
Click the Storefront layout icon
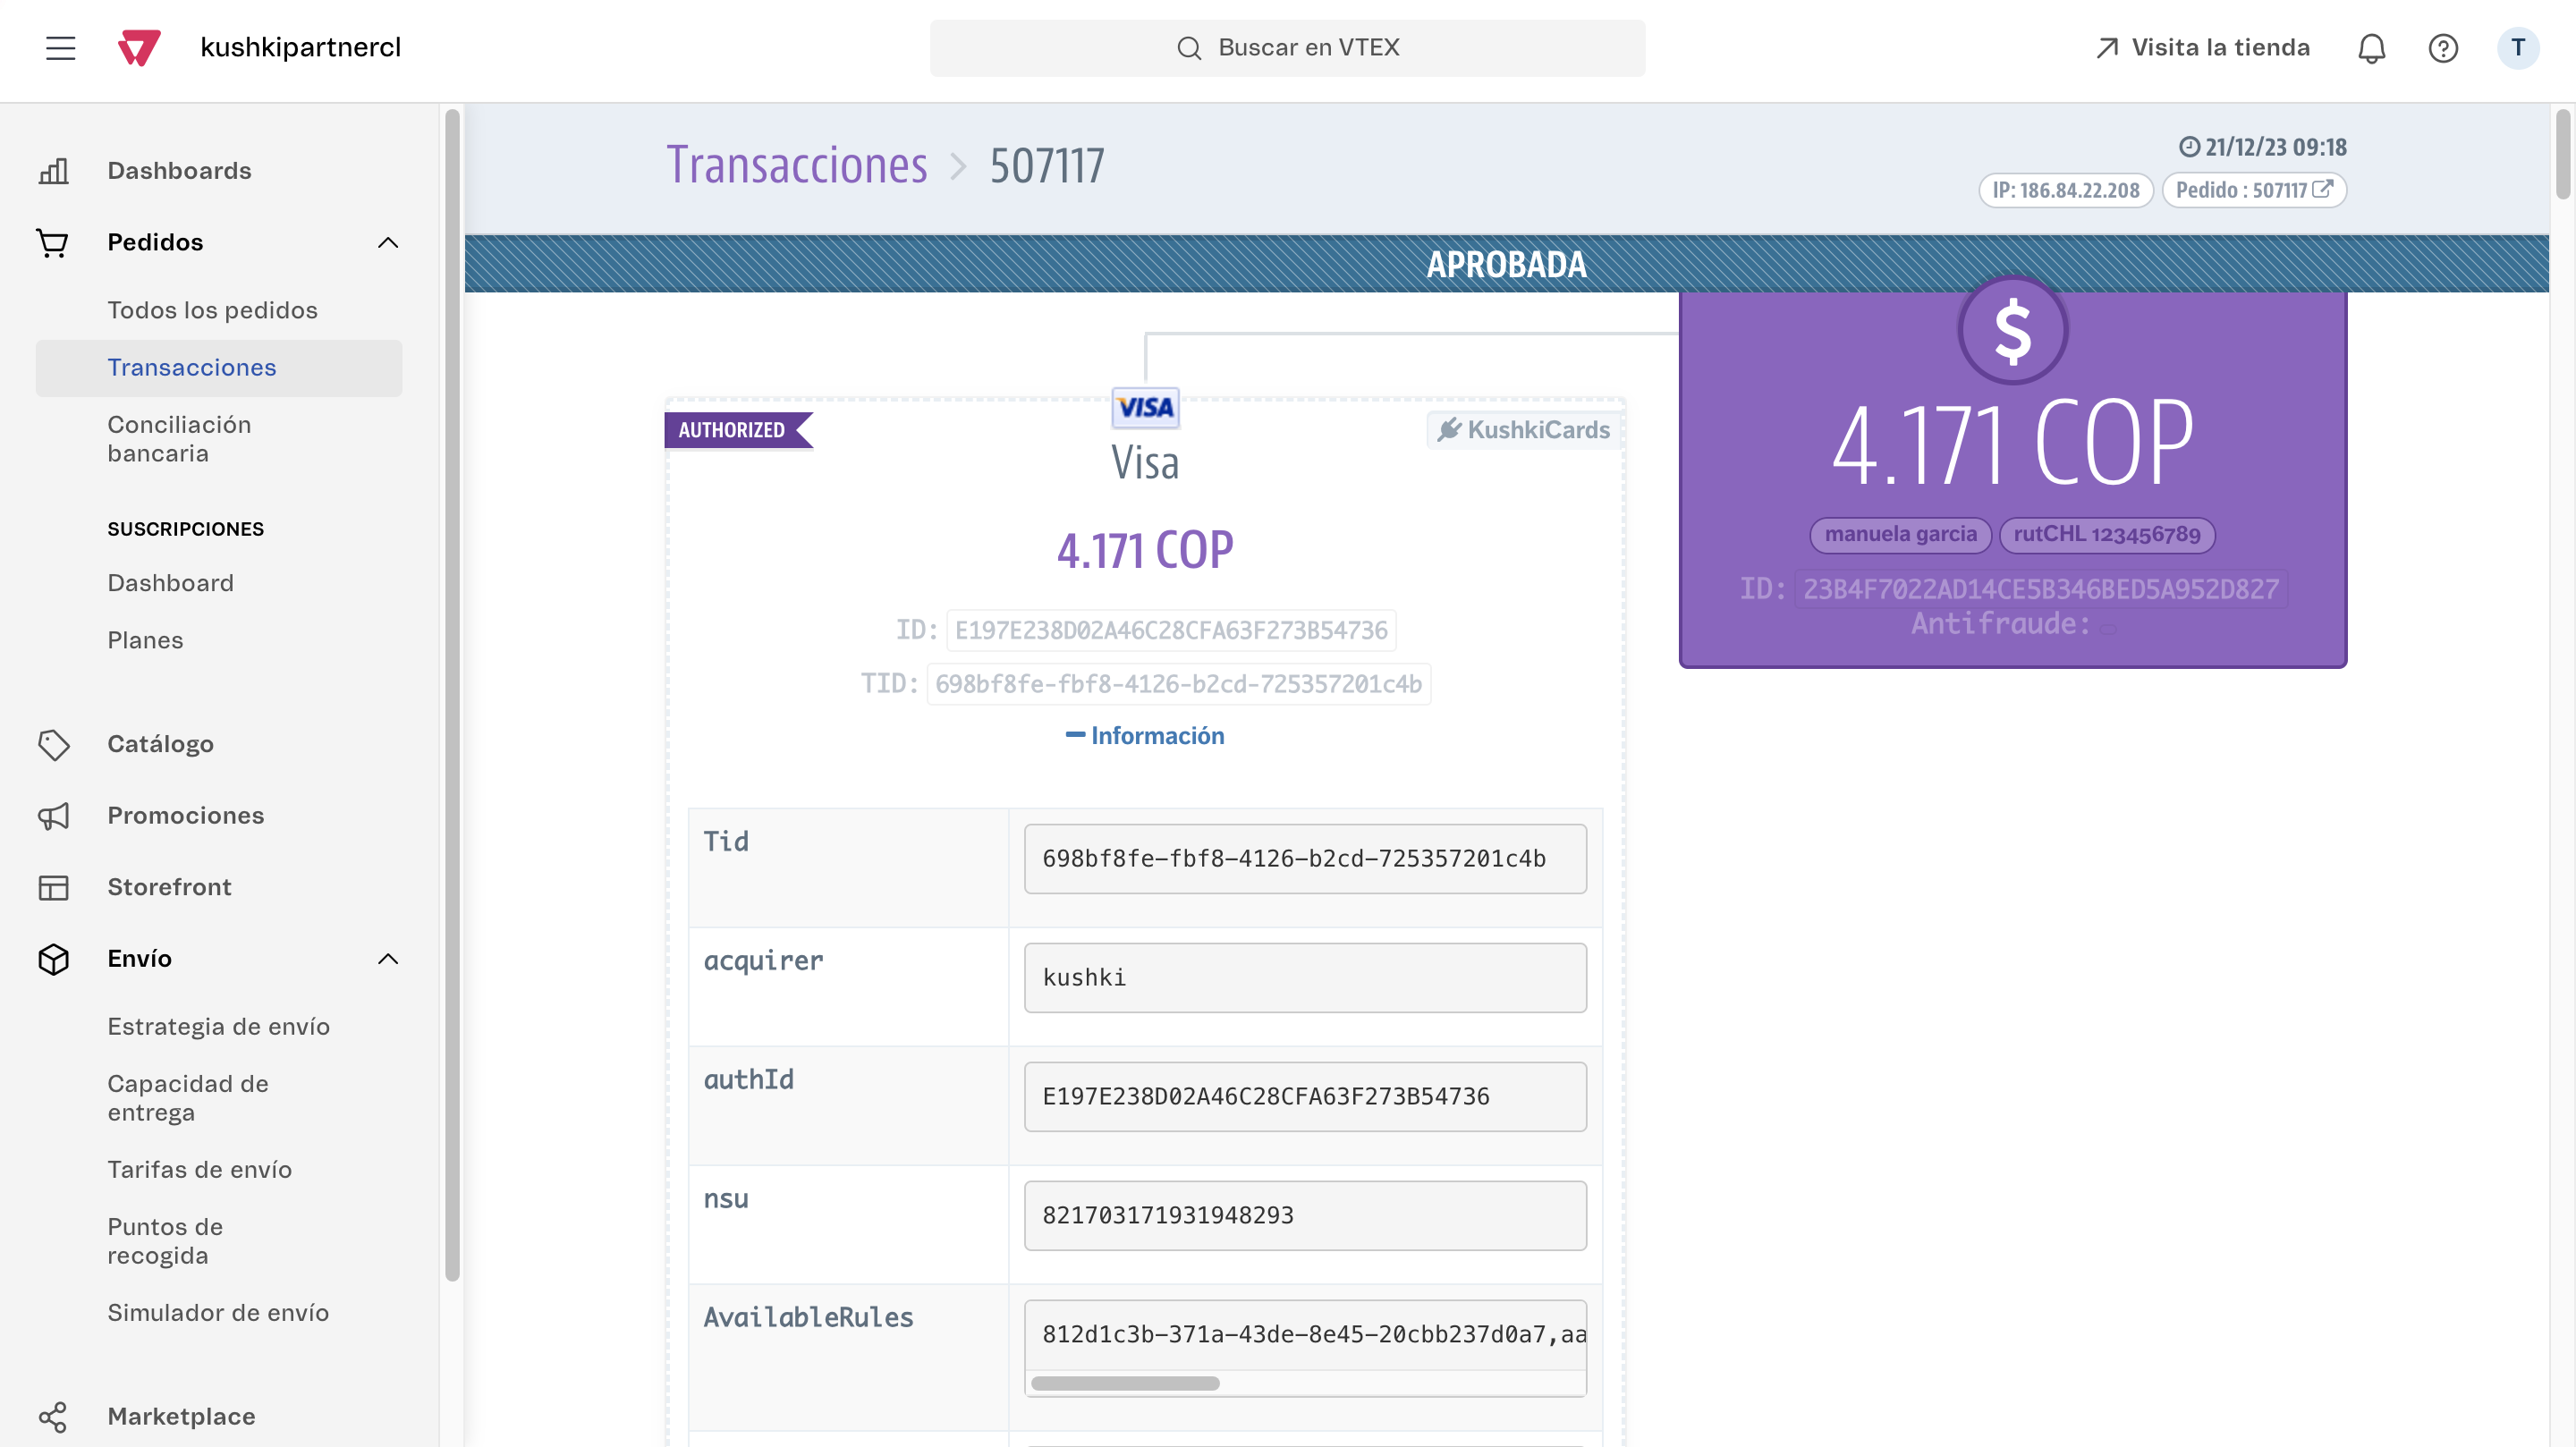tap(53, 887)
